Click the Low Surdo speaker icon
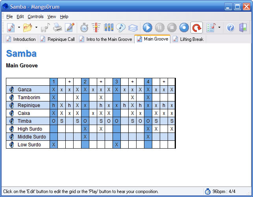The image size is (253, 197). pos(12,145)
